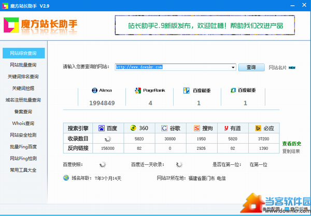Viewport: 311px width, 216px height.
Task: Click the 站长助手2.9新版发布 banner
Action: coord(205,25)
